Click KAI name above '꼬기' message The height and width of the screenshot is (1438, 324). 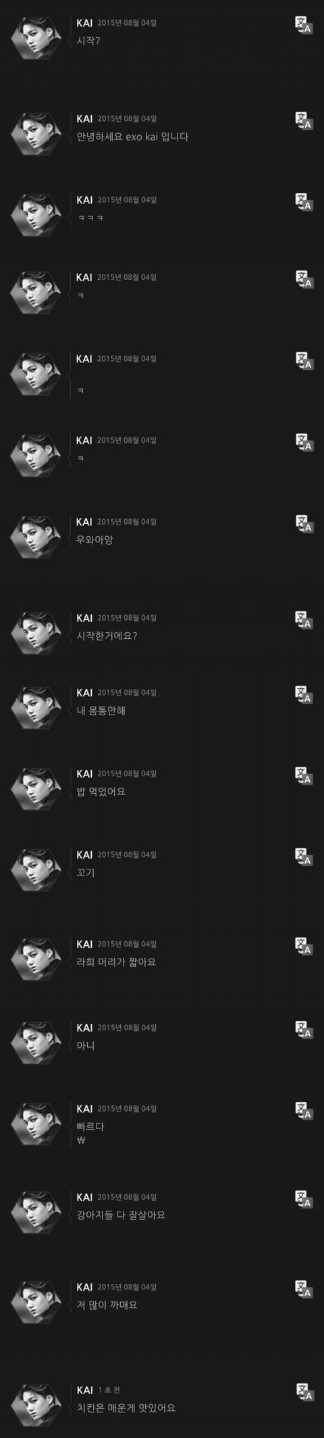84,855
